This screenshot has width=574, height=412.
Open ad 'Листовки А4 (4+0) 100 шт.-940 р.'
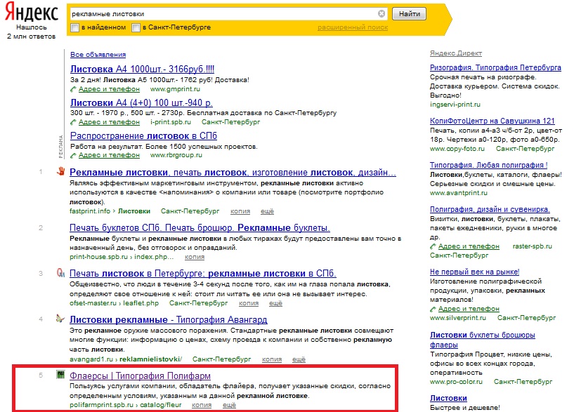point(141,102)
